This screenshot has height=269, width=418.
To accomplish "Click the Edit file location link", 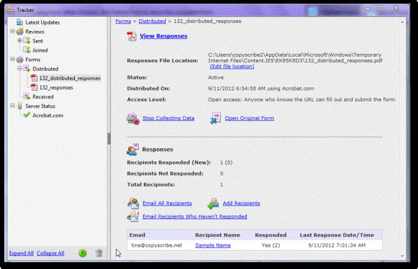I will 232,66.
